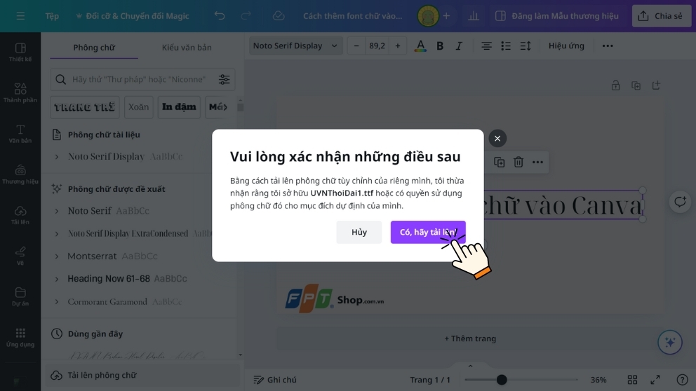Select the TRANG TRÍ font style chip
The height and width of the screenshot is (391, 696).
point(85,107)
